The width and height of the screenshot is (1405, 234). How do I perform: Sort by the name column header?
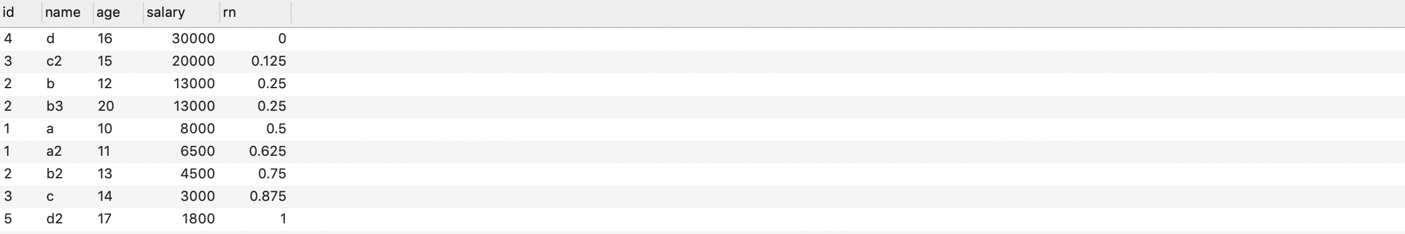pyautogui.click(x=68, y=13)
